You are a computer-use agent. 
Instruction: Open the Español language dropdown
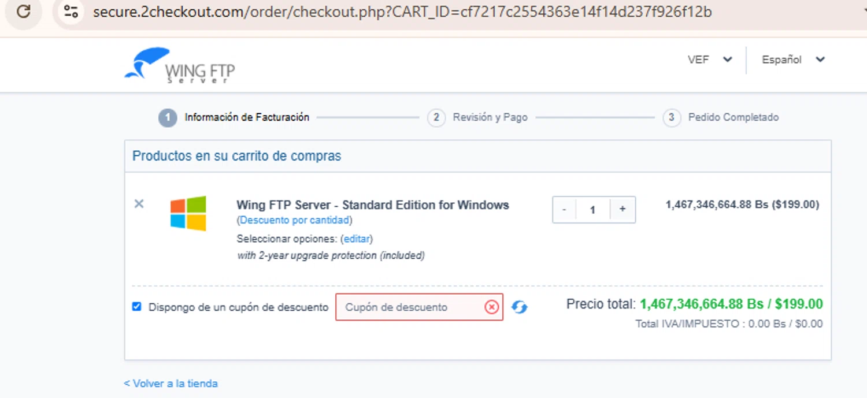tap(793, 59)
